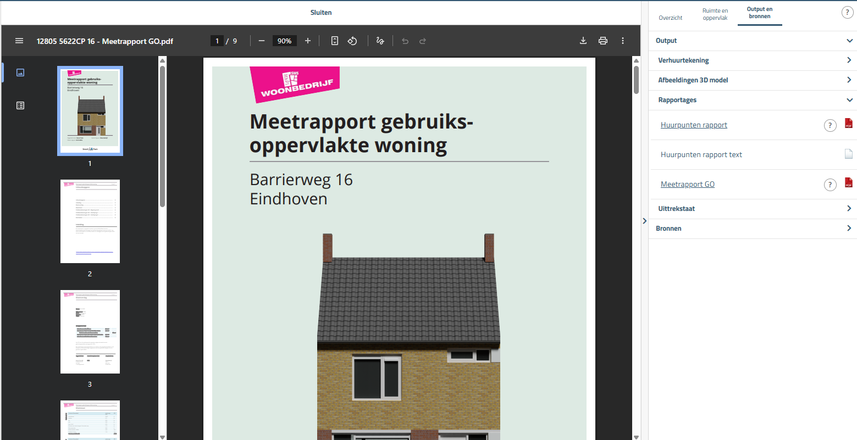Collapse the Output section
The height and width of the screenshot is (440, 857).
849,41
